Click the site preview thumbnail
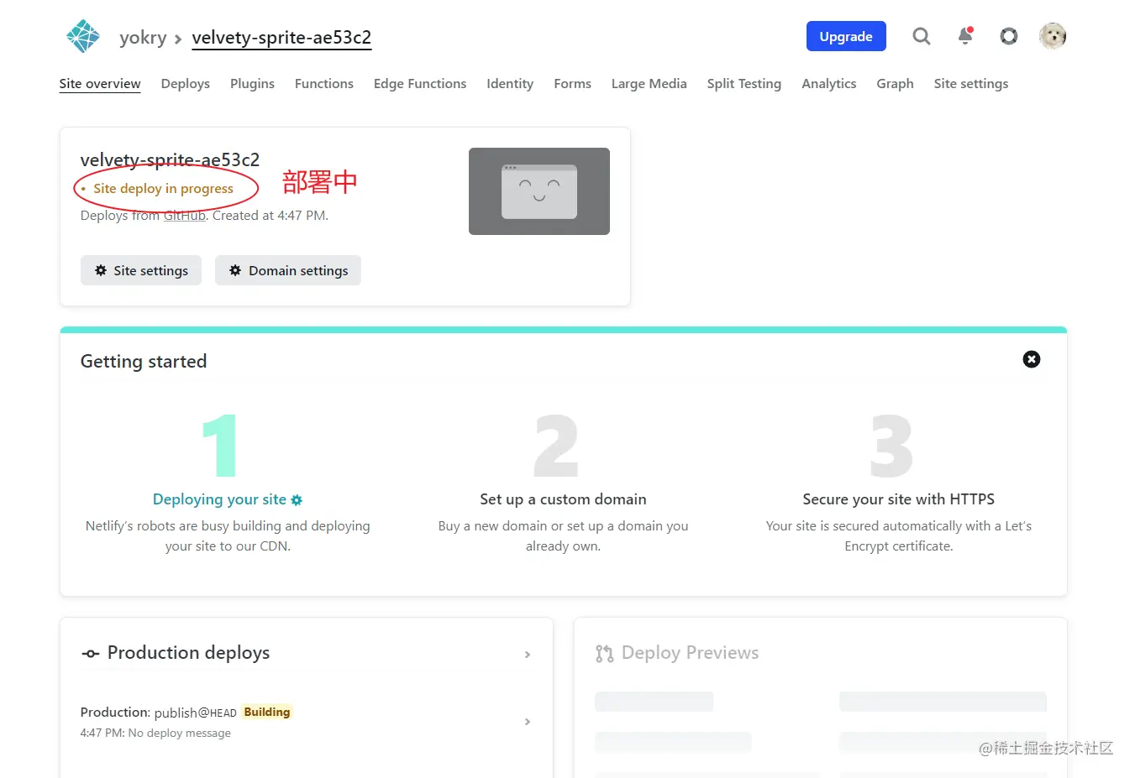1135x778 pixels. coord(539,191)
